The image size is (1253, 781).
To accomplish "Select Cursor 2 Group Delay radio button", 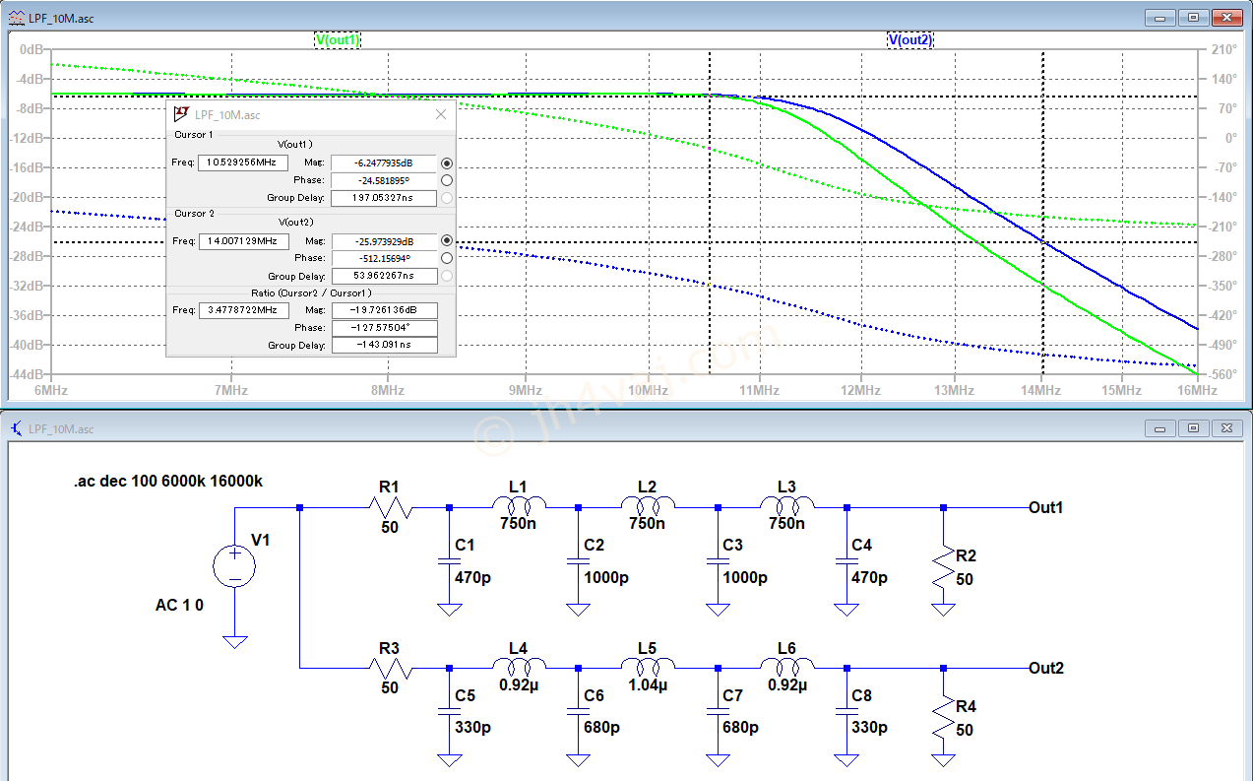I will (447, 276).
